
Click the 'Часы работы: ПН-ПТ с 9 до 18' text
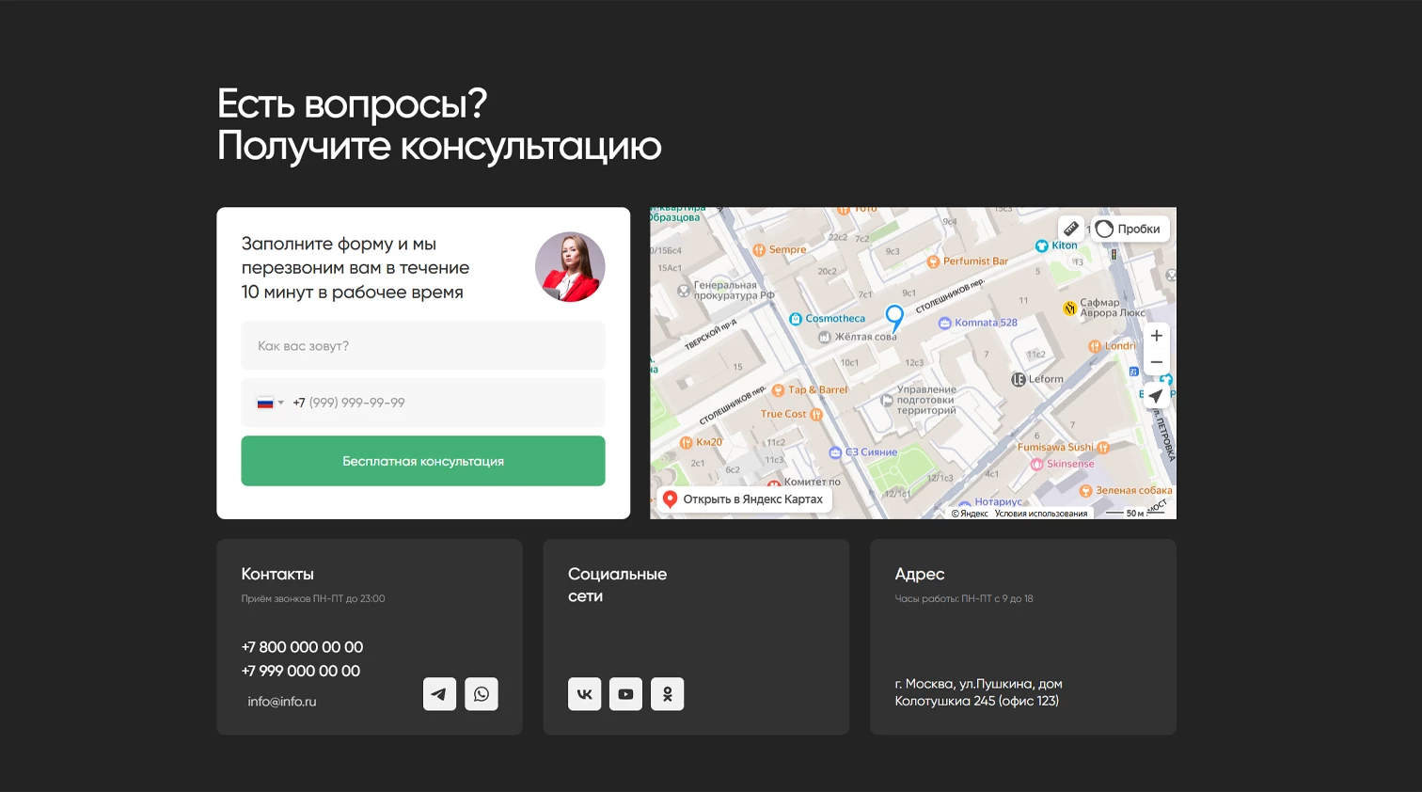[x=964, y=598]
